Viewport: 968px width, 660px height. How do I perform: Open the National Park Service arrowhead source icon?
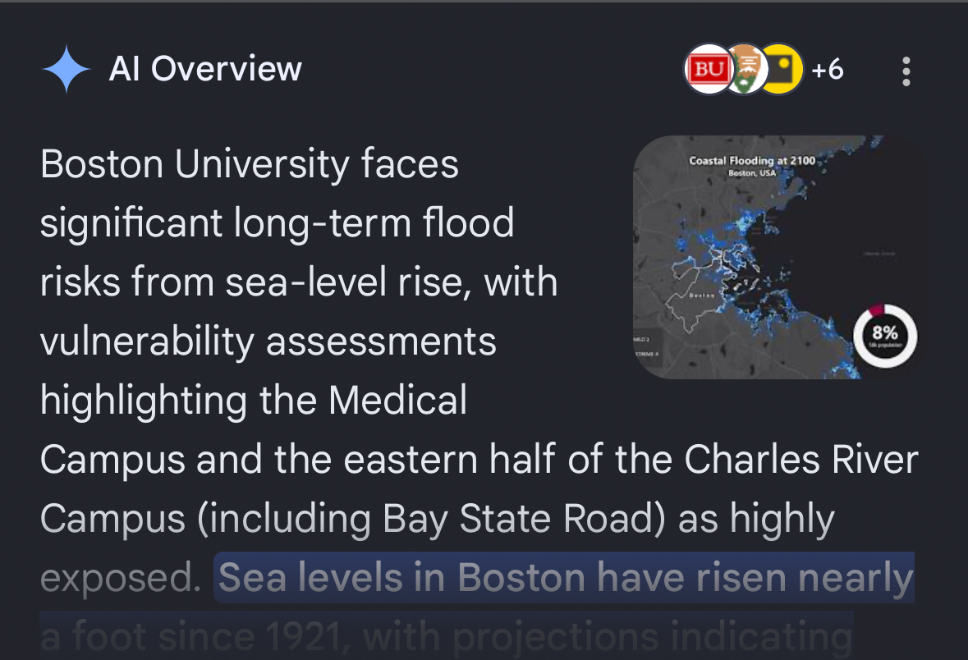[745, 70]
